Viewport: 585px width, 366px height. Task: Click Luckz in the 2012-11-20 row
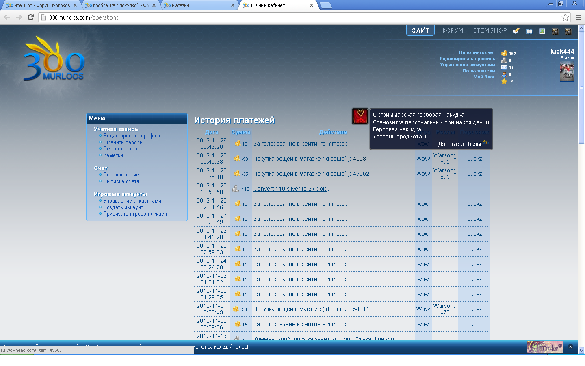(474, 324)
